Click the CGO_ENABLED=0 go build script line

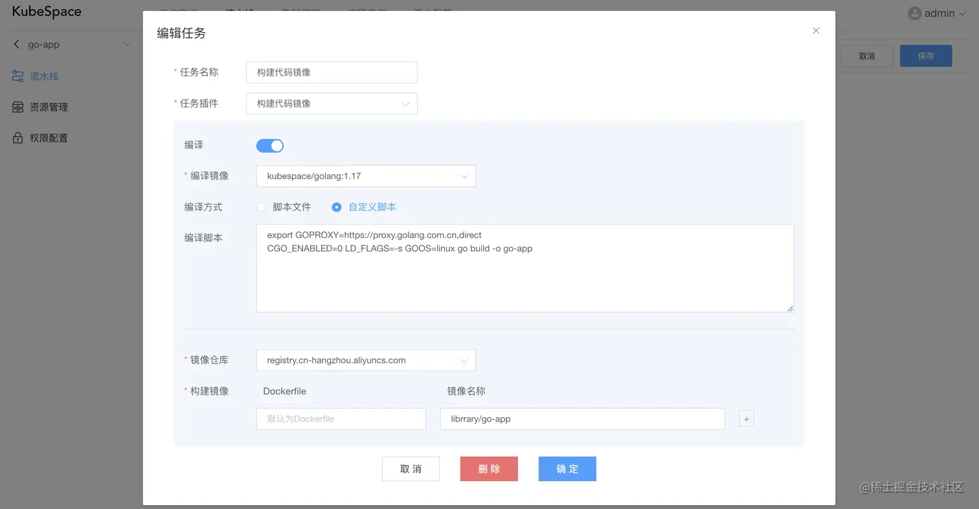(x=399, y=248)
